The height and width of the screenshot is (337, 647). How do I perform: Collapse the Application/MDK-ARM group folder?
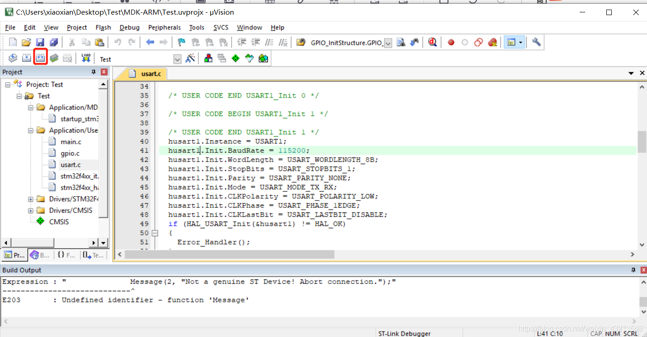point(31,108)
